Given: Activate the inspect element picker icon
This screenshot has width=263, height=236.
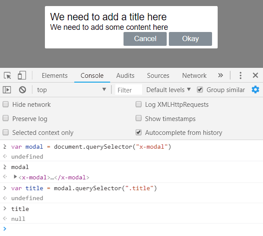Looking at the screenshot, I should click(7, 76).
